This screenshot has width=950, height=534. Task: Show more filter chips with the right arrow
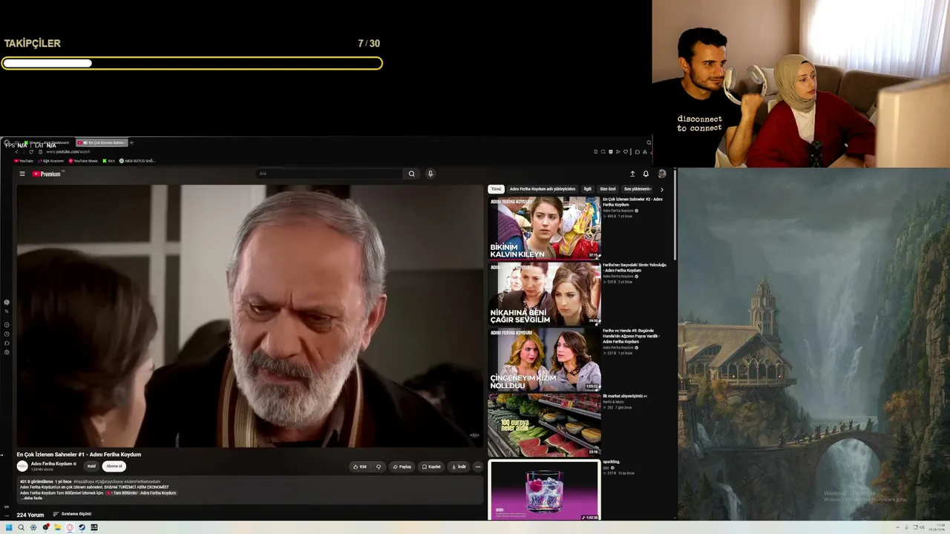(x=662, y=189)
